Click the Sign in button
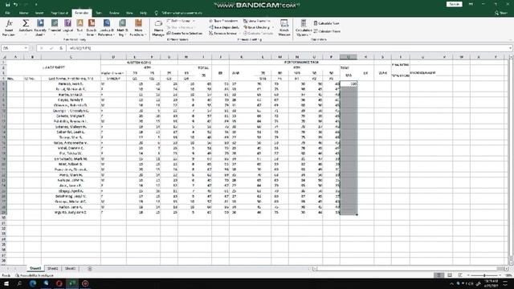 [454, 4]
